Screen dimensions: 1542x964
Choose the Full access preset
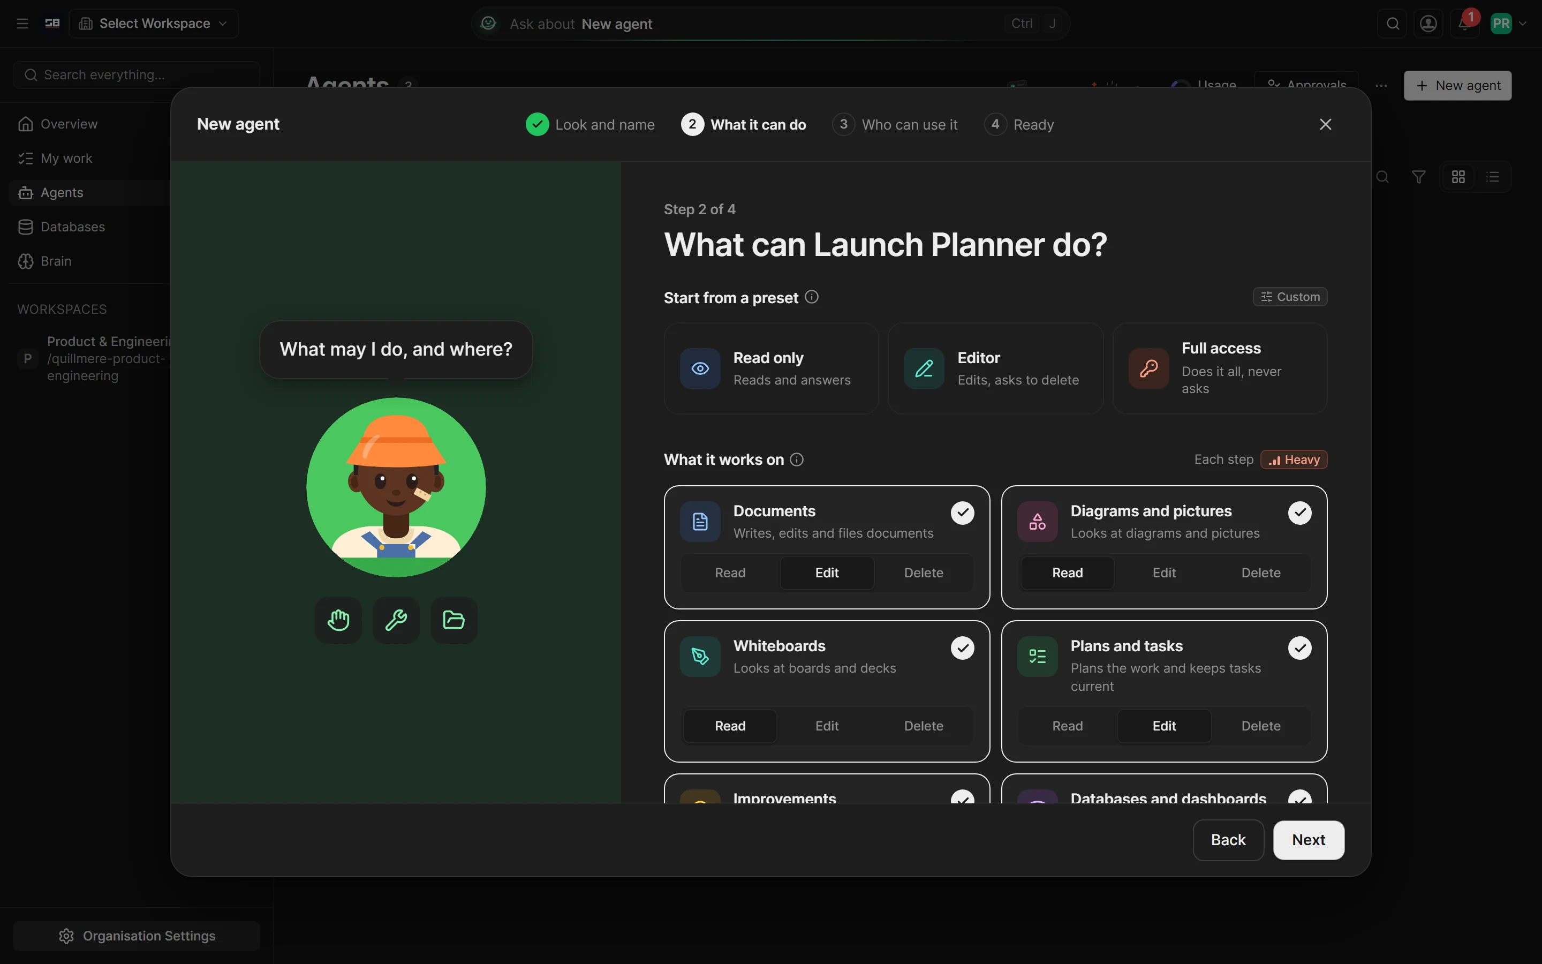1220,368
